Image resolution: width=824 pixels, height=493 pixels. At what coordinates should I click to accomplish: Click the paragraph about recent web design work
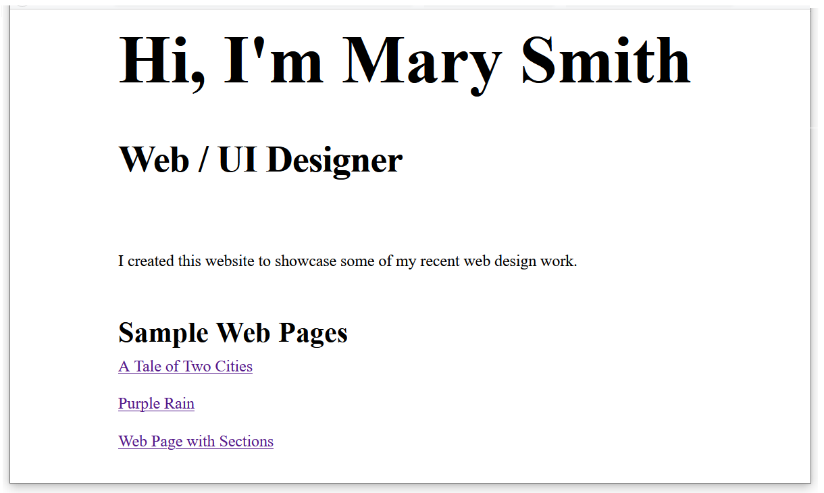point(347,261)
